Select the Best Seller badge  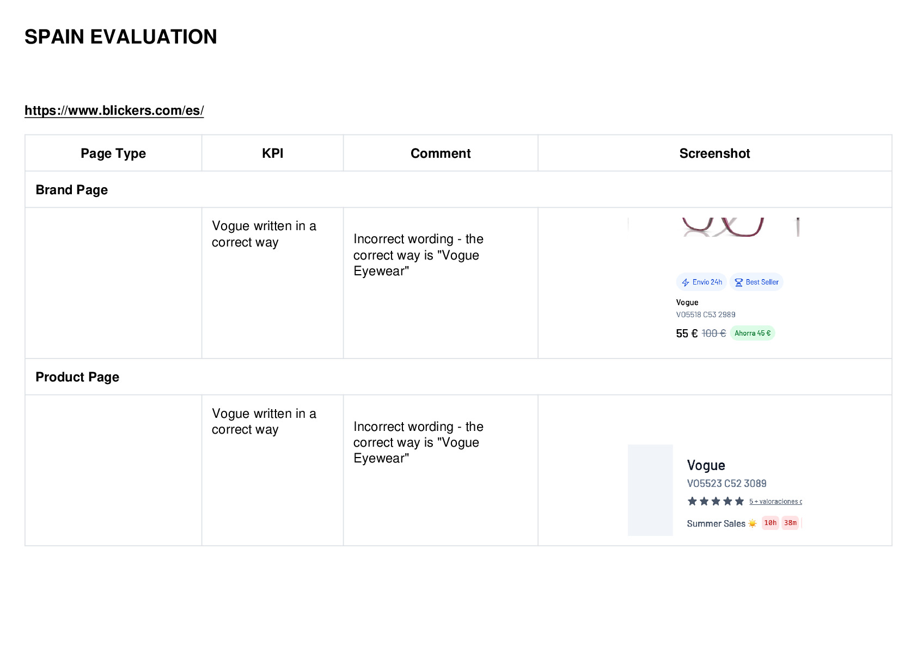click(x=756, y=282)
